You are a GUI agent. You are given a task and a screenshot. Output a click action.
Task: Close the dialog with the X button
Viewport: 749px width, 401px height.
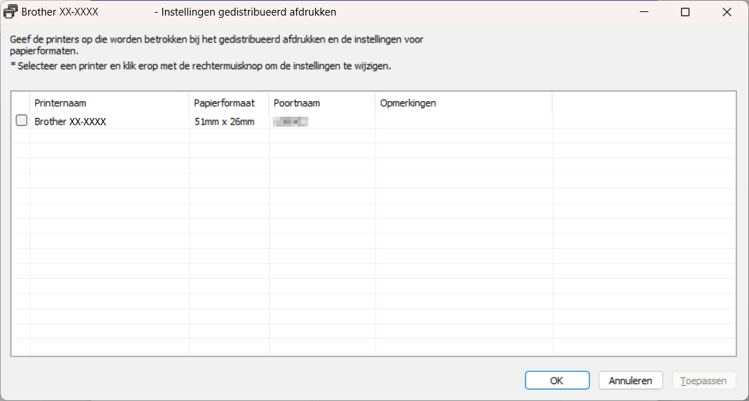pos(726,12)
